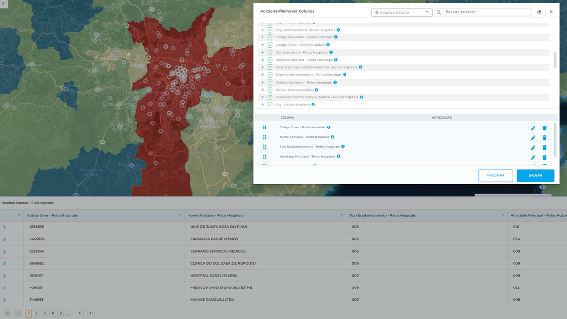
Task: Click the locate pin icon for row 2693836
Action: [x=4, y=227]
